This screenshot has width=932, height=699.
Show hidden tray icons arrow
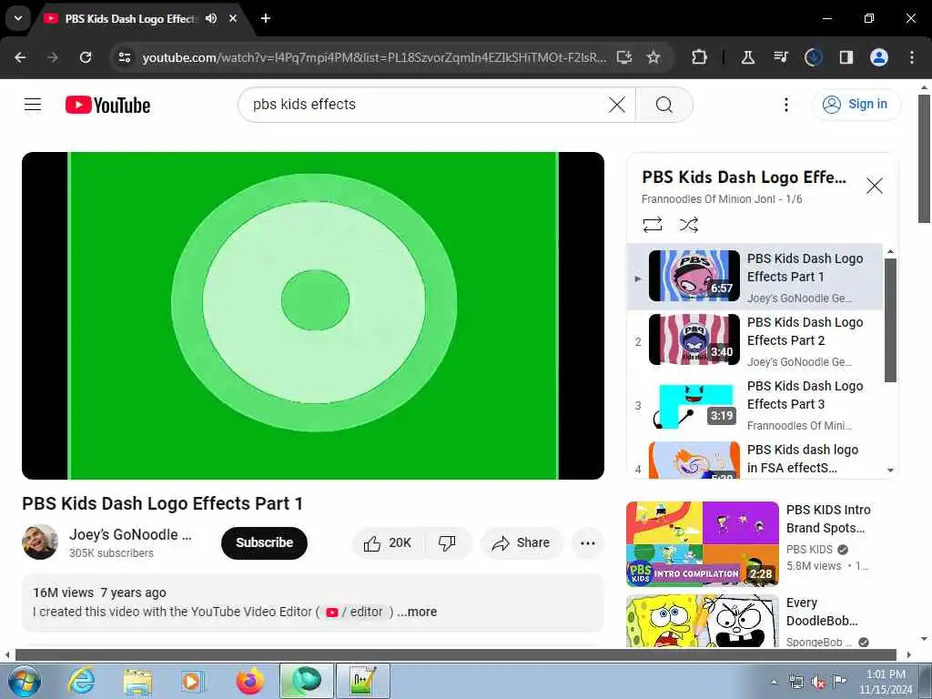[774, 683]
